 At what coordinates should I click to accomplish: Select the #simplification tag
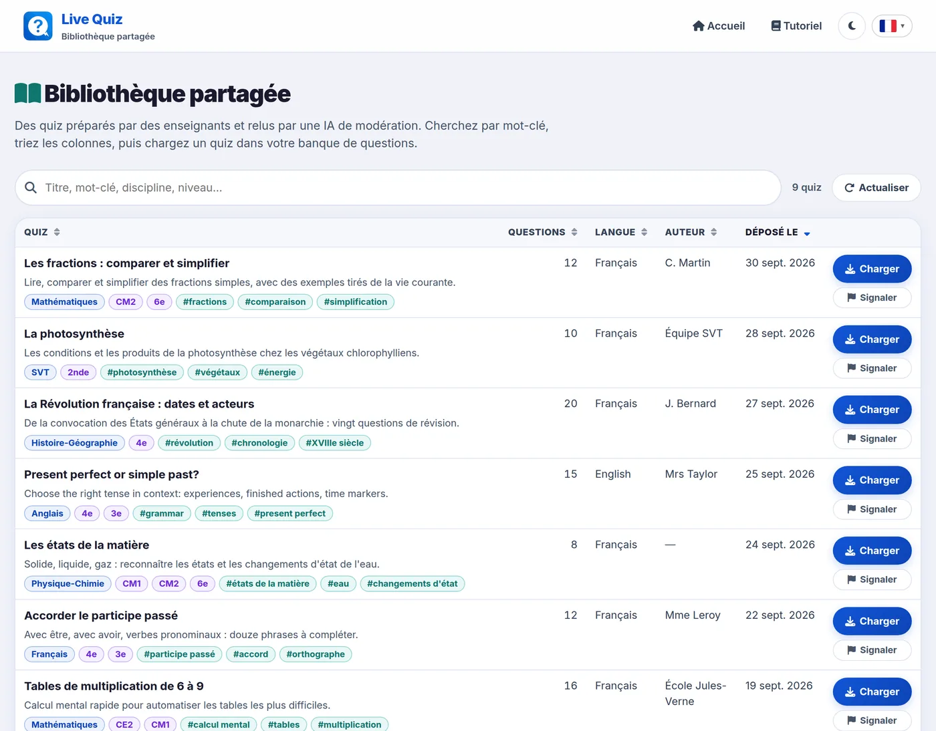pyautogui.click(x=356, y=302)
